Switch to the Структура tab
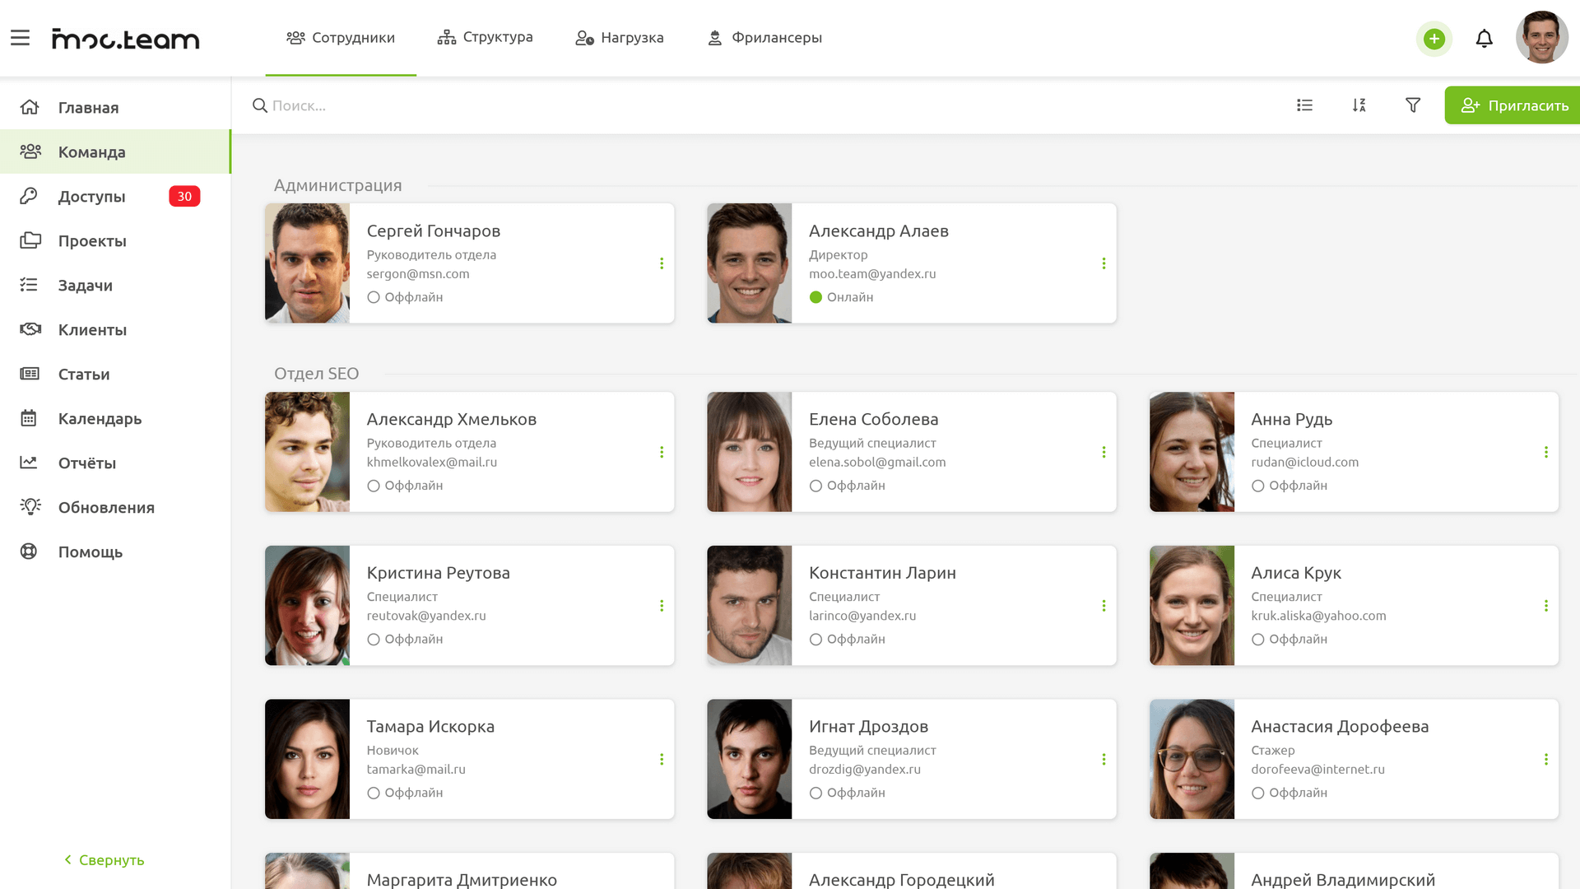 [485, 37]
